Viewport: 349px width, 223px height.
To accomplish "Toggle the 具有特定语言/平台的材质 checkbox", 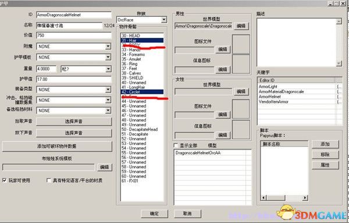I will [49, 180].
